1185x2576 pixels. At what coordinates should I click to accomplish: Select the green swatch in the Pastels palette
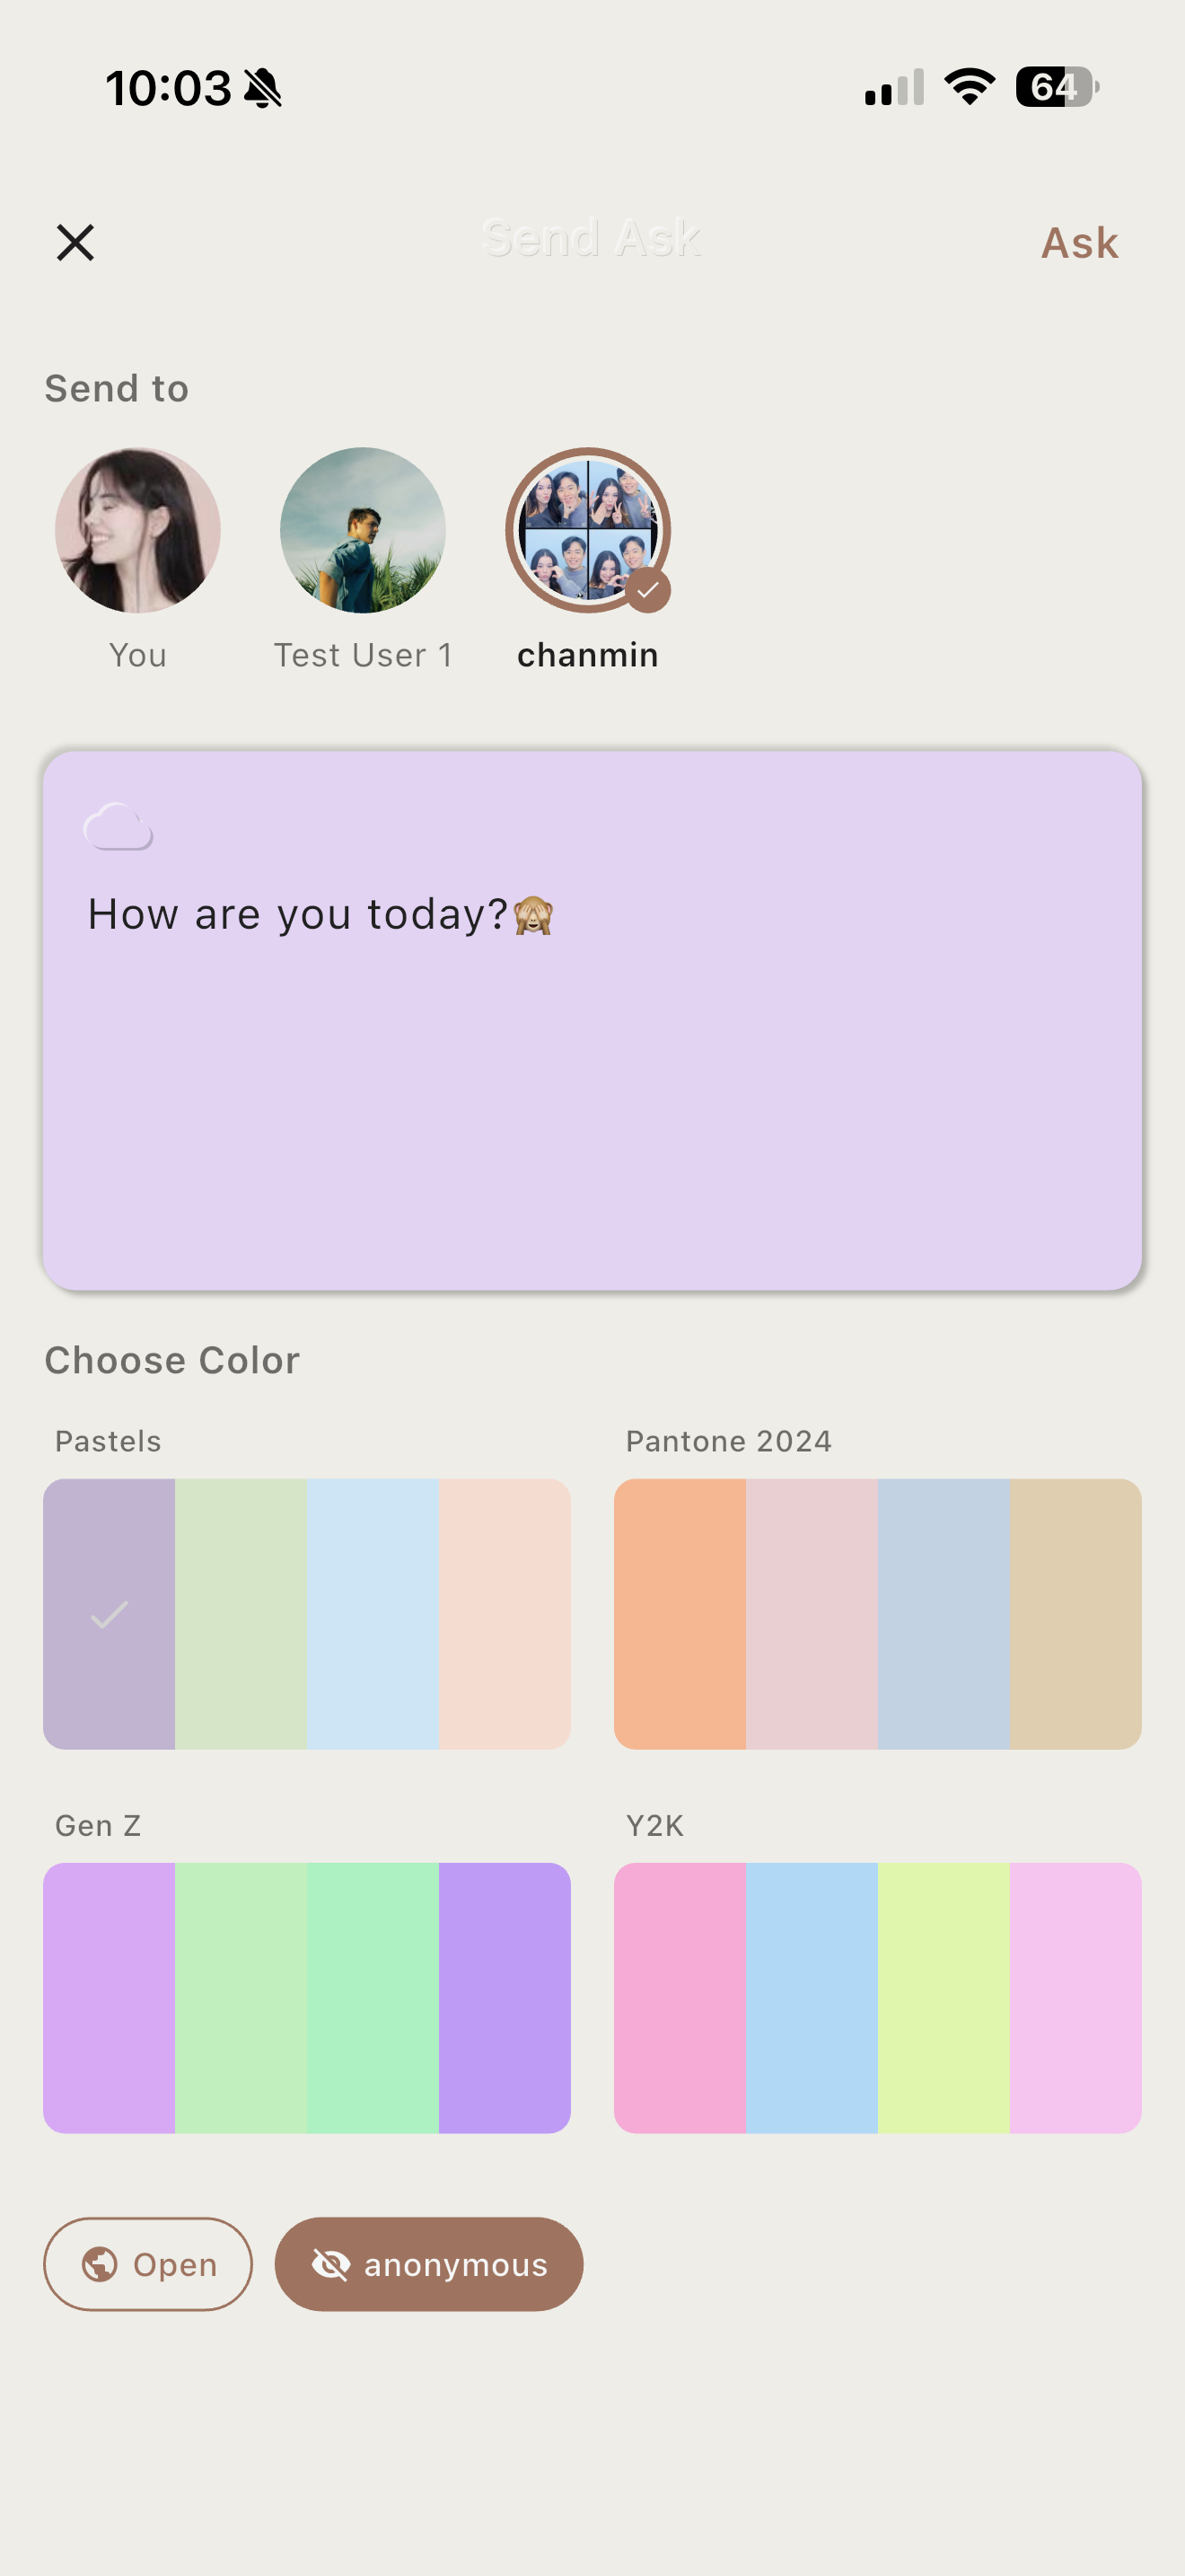(x=240, y=1611)
